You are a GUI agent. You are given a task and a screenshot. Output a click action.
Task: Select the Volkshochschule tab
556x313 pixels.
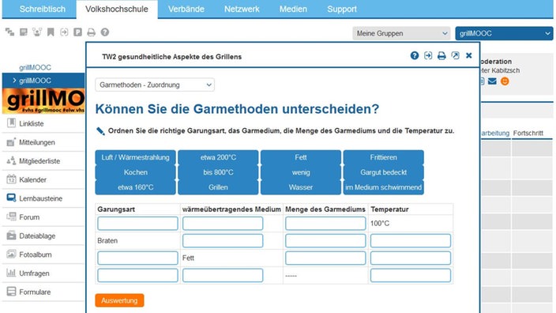[x=117, y=9]
